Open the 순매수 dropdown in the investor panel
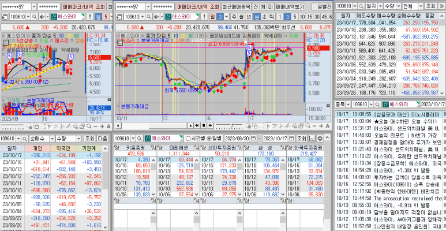Image resolution: width=446 pixels, height=231 pixels. [x=52, y=139]
